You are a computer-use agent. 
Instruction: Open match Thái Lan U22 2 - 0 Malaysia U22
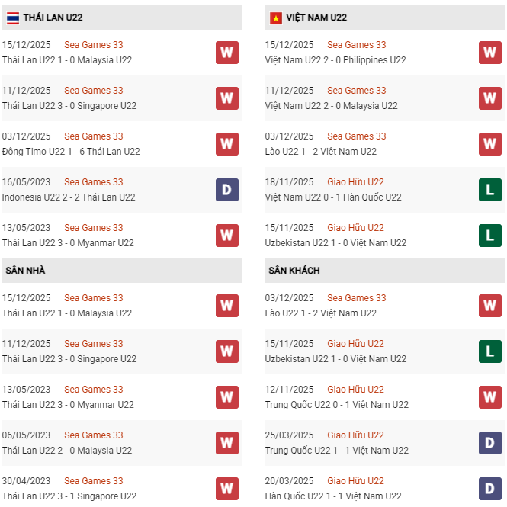coord(67,451)
